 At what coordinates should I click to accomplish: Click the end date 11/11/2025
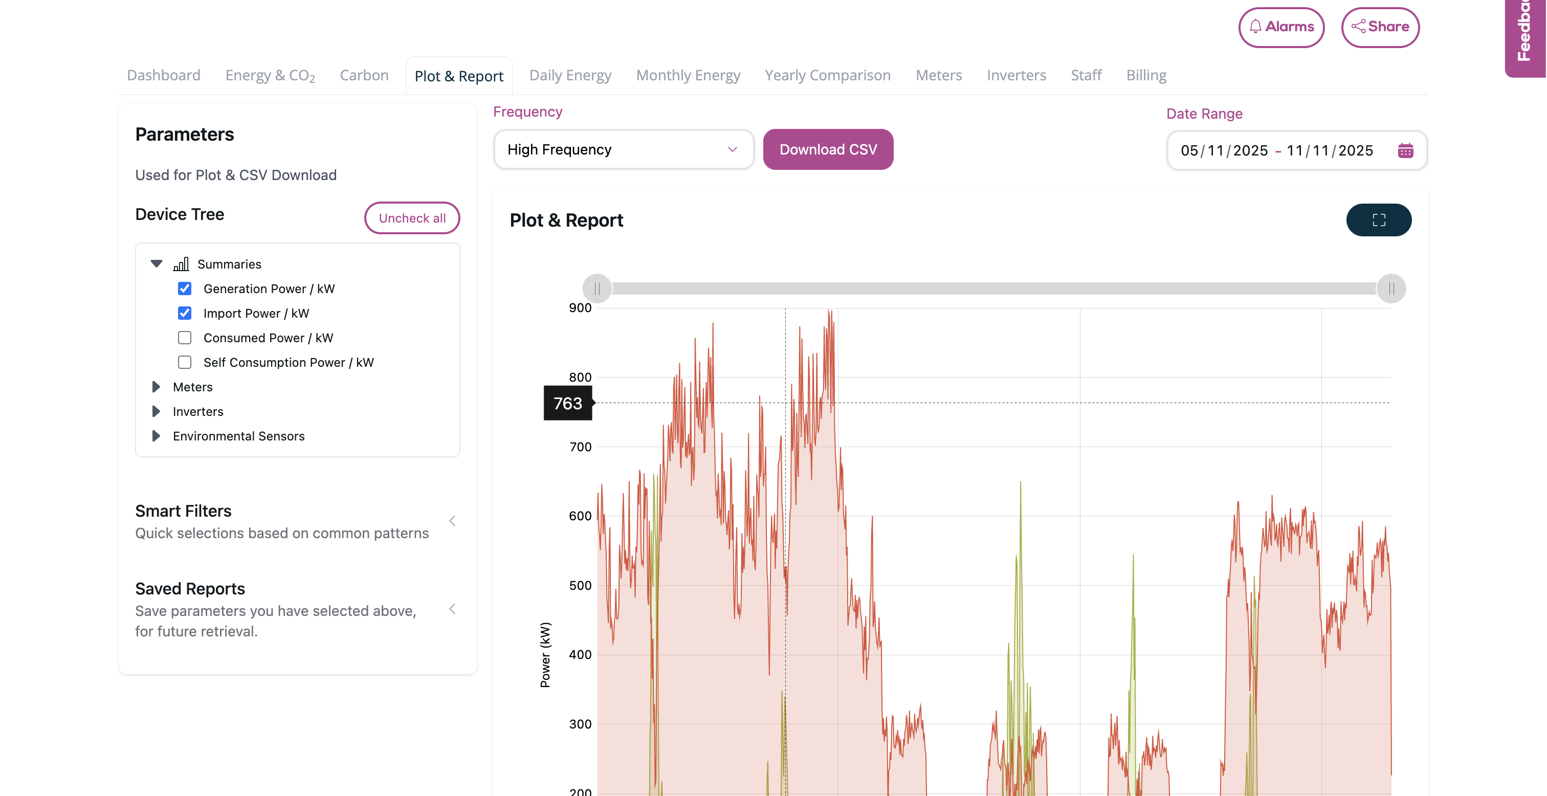pos(1330,151)
